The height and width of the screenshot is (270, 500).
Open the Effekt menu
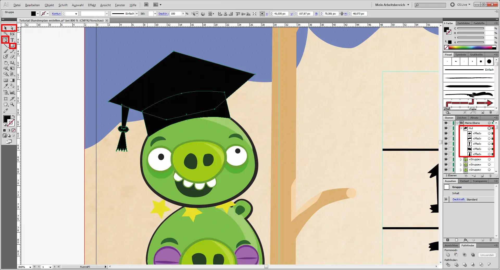pyautogui.click(x=92, y=5)
